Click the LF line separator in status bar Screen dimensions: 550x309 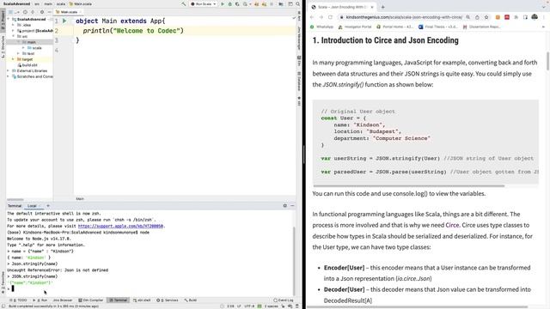pos(239,306)
